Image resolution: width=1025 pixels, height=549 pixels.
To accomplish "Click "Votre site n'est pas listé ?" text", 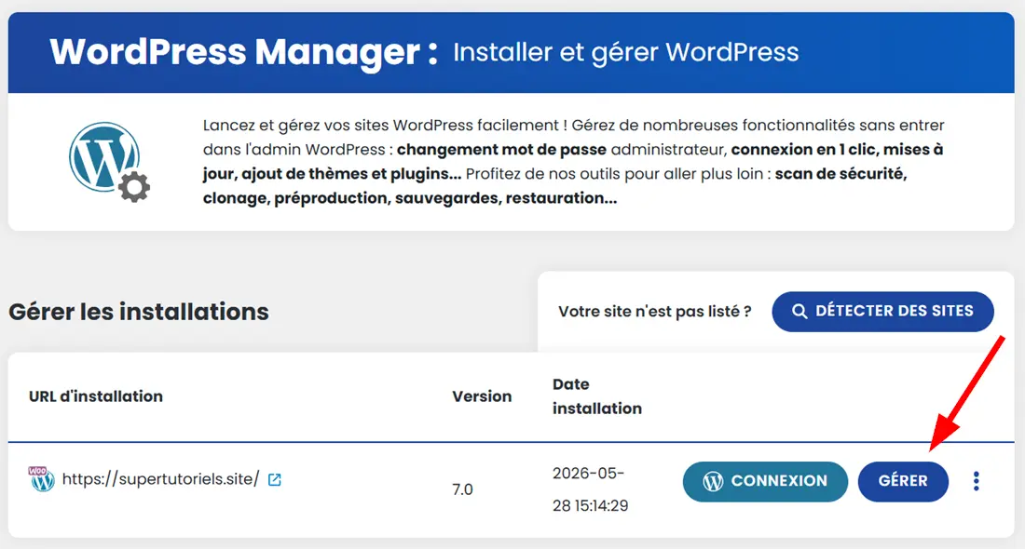I will pyautogui.click(x=654, y=312).
